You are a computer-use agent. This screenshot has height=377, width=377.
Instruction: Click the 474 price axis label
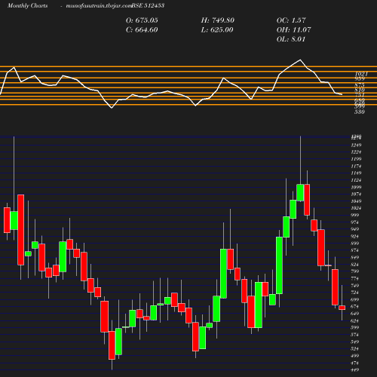click(x=356, y=363)
